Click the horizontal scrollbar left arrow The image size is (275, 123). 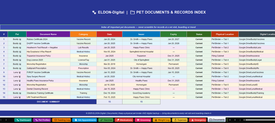244,120
